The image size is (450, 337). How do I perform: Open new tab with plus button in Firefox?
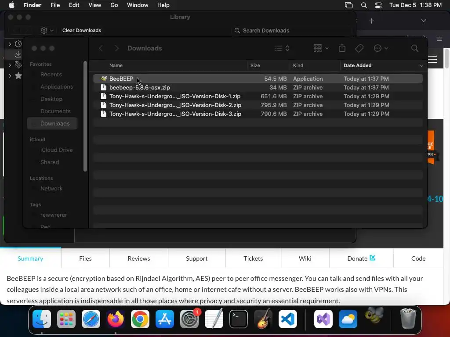pos(371,21)
